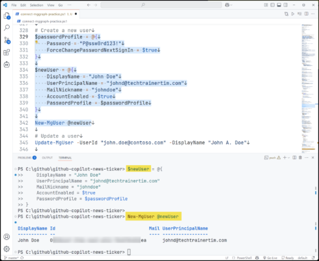This screenshot has height=261, width=319.
Task: Create a new terminal with plus icon
Action: point(284,158)
